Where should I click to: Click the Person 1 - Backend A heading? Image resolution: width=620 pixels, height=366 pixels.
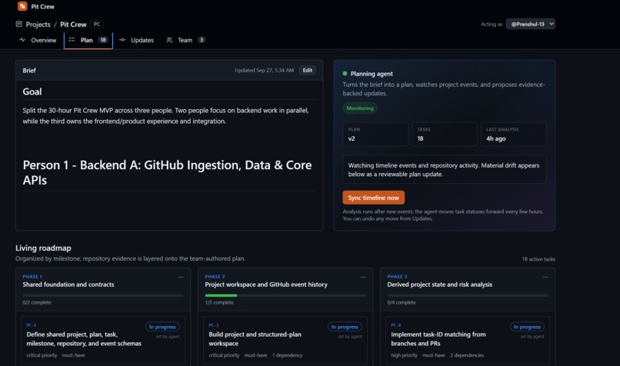click(x=167, y=172)
